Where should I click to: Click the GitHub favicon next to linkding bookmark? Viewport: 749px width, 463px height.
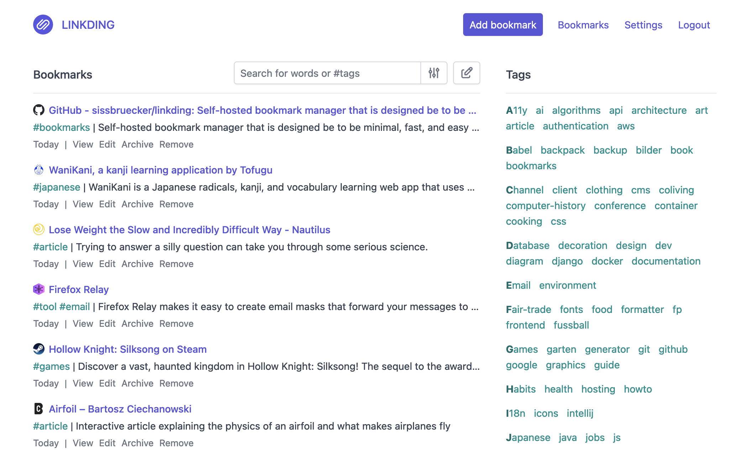coord(39,110)
